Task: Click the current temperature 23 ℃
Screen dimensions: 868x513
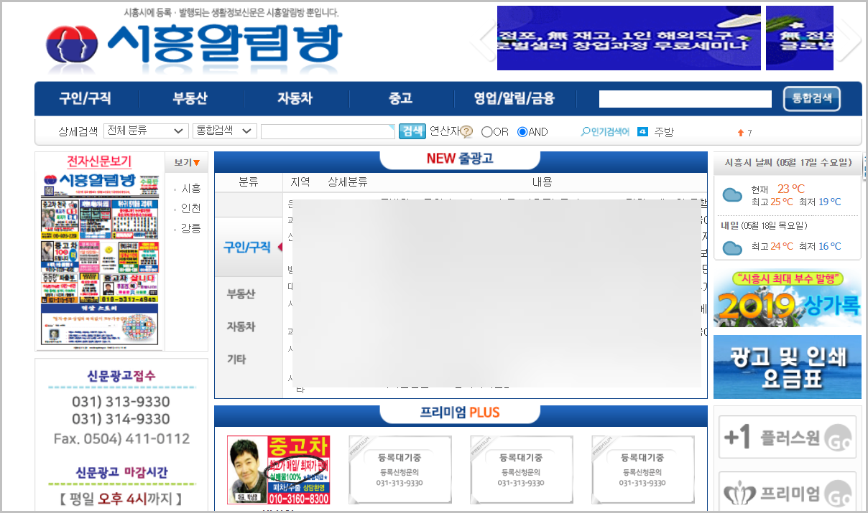Action: pyautogui.click(x=791, y=189)
